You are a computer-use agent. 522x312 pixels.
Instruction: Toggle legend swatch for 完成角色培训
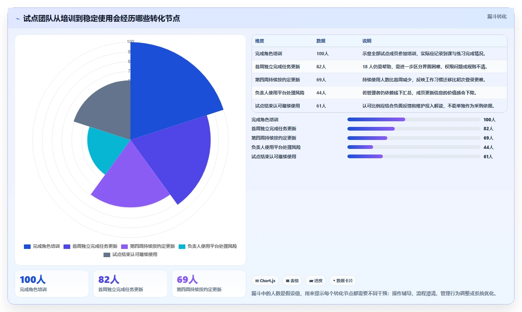[x=27, y=246]
